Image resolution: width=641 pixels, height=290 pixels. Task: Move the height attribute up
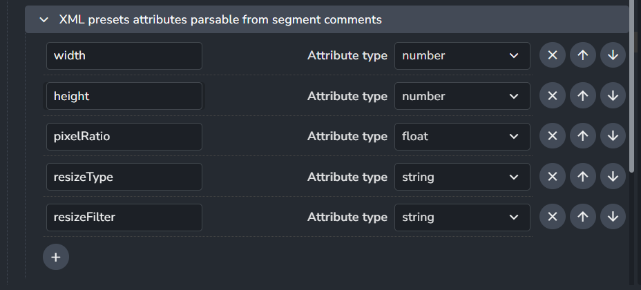click(x=582, y=95)
